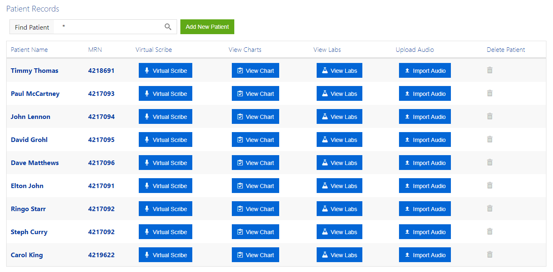
Task: Open View Chart for Carol King
Action: pos(255,255)
